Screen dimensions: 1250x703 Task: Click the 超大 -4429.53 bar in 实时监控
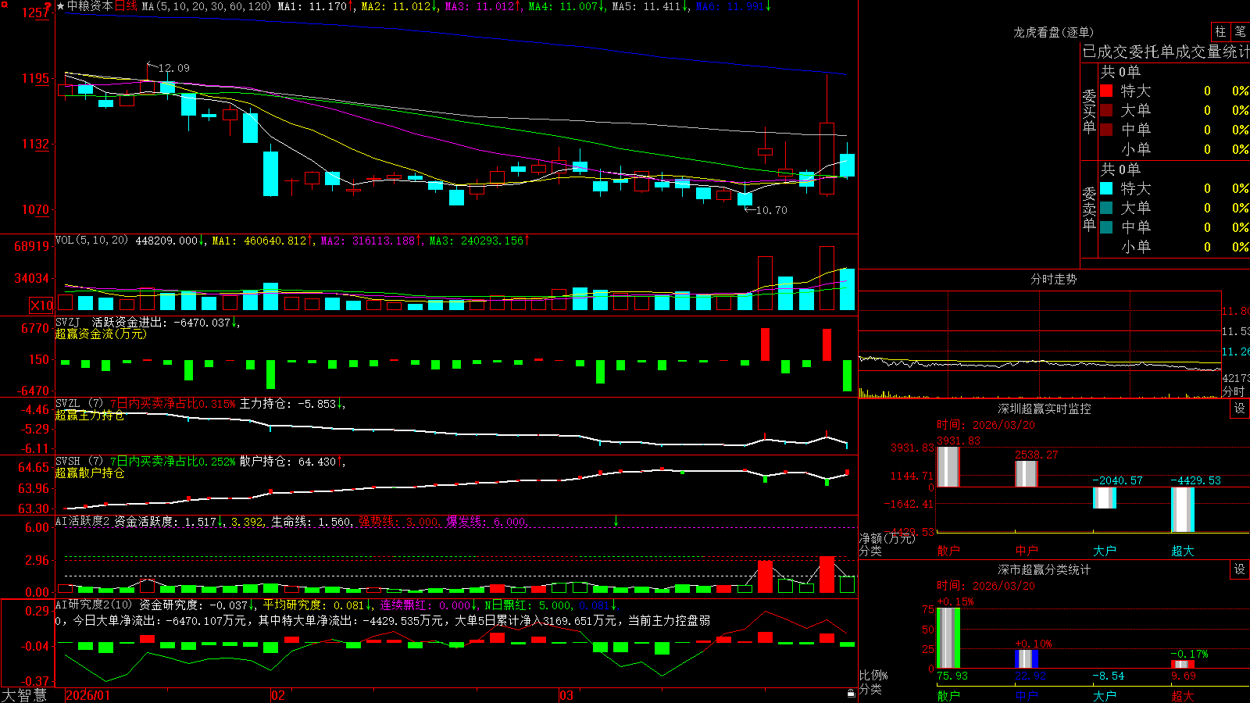pyautogui.click(x=1182, y=509)
